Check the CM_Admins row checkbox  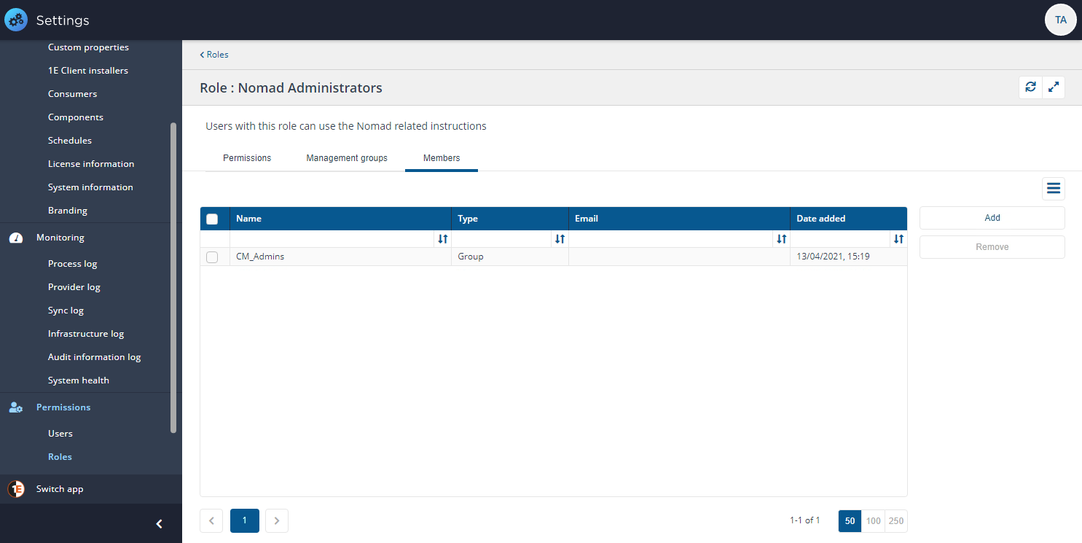tap(212, 257)
